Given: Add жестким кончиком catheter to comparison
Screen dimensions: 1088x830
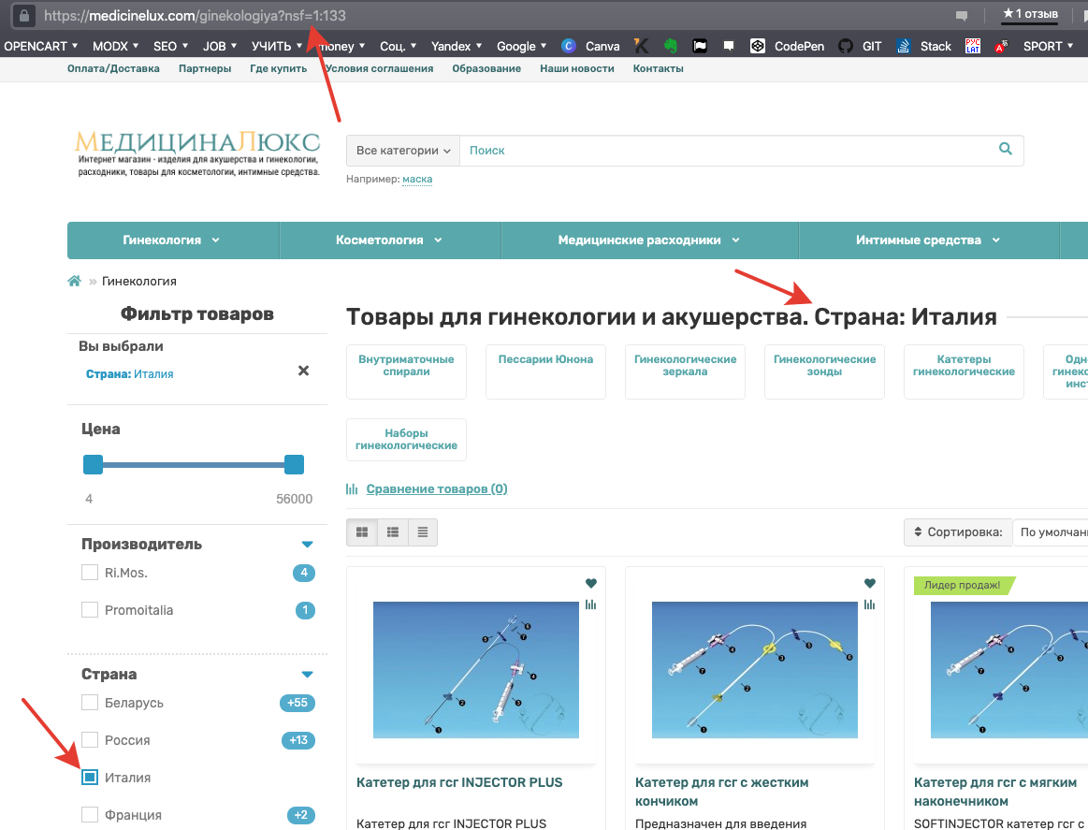Looking at the screenshot, I should tap(870, 604).
